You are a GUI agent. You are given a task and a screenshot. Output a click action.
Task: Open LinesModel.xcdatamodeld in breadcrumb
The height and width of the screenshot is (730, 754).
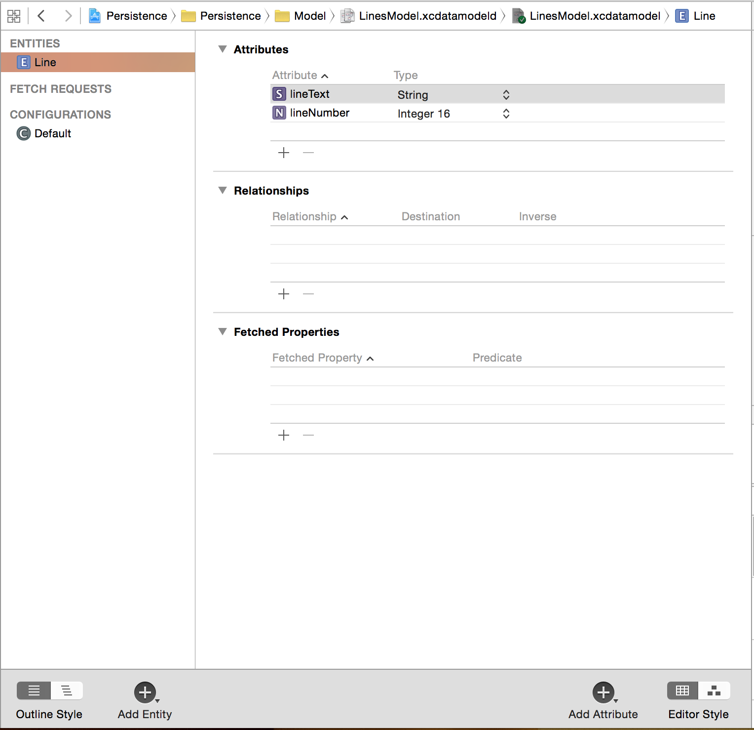[419, 16]
